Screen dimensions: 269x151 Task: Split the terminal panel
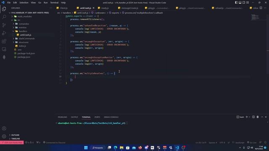(253, 117)
